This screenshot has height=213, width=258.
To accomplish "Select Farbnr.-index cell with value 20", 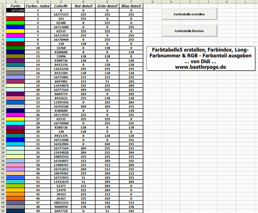I will pyautogui.click(x=38, y=90).
